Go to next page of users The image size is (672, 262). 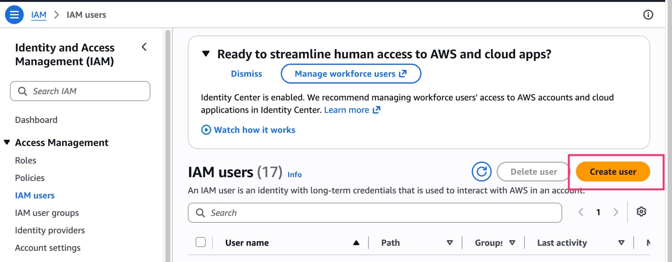pos(616,212)
